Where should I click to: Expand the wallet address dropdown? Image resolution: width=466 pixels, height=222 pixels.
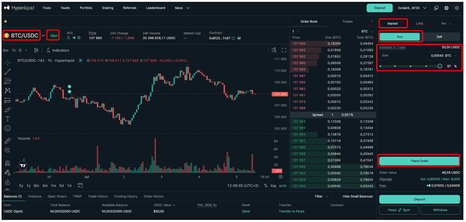[x=412, y=8]
